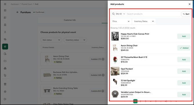Click the search magnifier icon
The image size is (194, 105).
coord(114,14)
